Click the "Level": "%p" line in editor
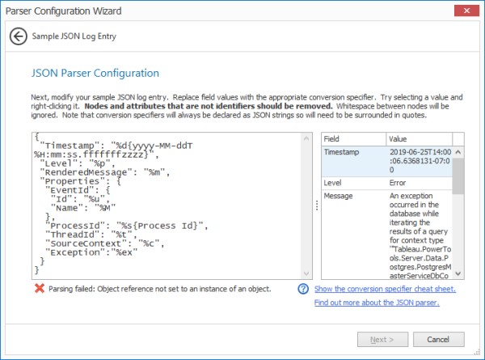485x360 pixels. 78,163
